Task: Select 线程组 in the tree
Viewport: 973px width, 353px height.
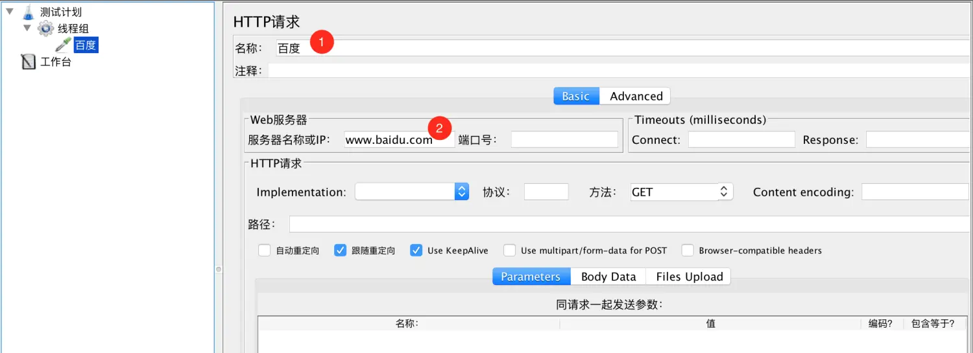Action: tap(73, 28)
